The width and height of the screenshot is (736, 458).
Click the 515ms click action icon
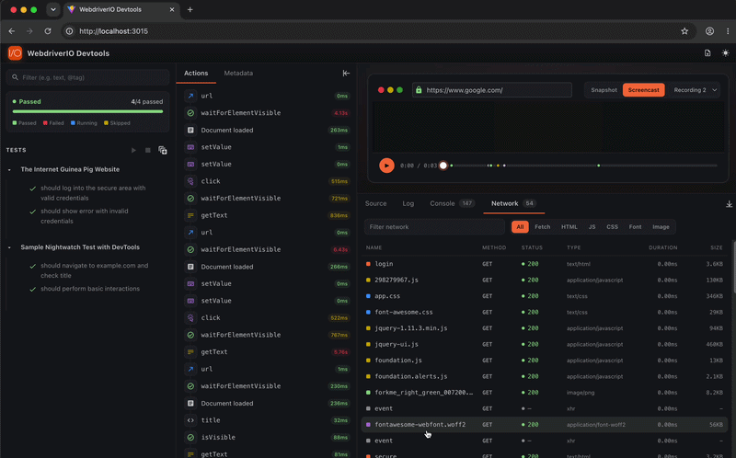(x=190, y=181)
